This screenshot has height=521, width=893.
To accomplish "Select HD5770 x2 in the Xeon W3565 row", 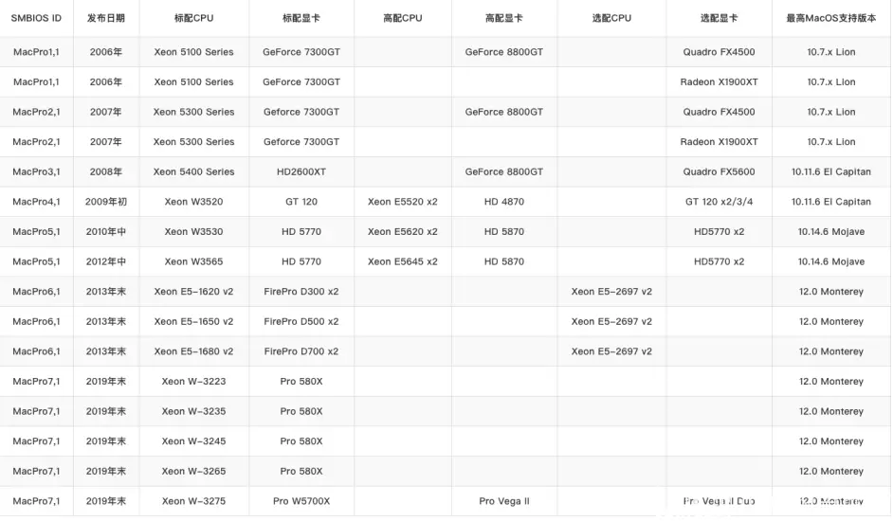I will pyautogui.click(x=719, y=262).
